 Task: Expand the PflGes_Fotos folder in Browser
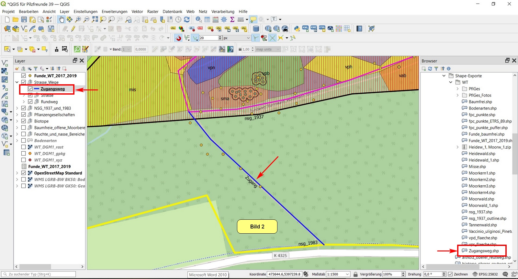457,95
